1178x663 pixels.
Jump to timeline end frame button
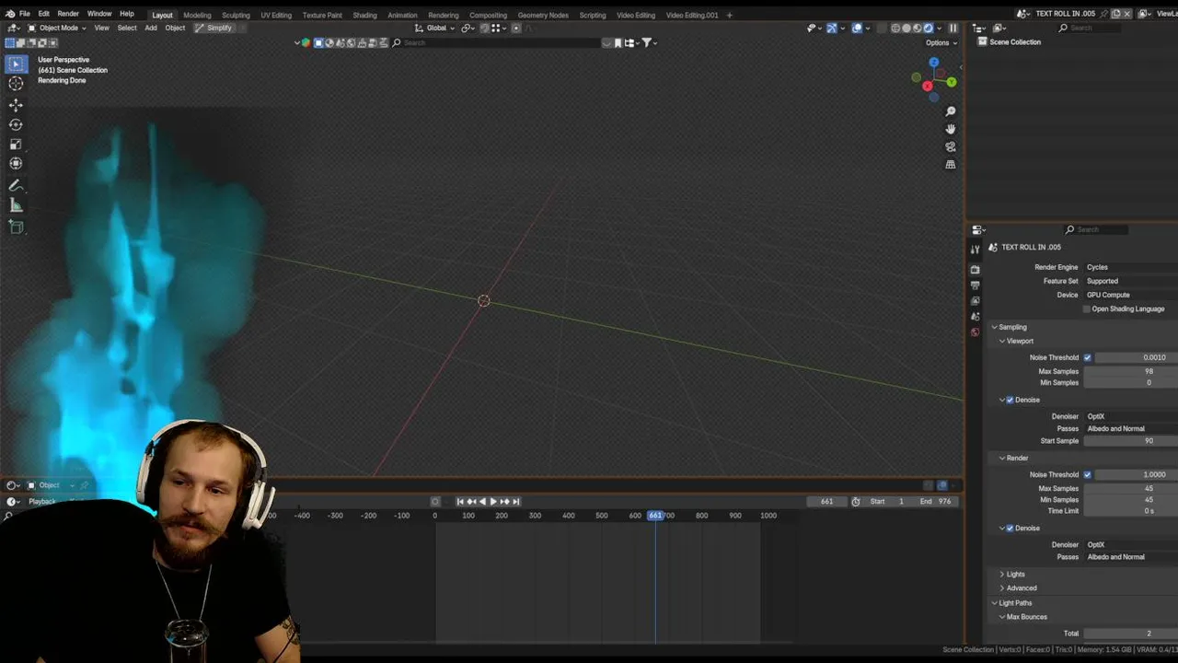pyautogui.click(x=516, y=501)
